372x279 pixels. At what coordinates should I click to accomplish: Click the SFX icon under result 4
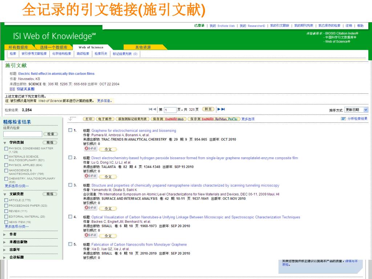coord(90,235)
